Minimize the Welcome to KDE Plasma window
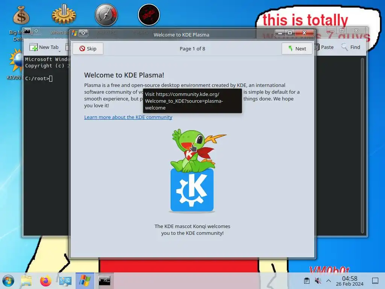 coord(280,33)
